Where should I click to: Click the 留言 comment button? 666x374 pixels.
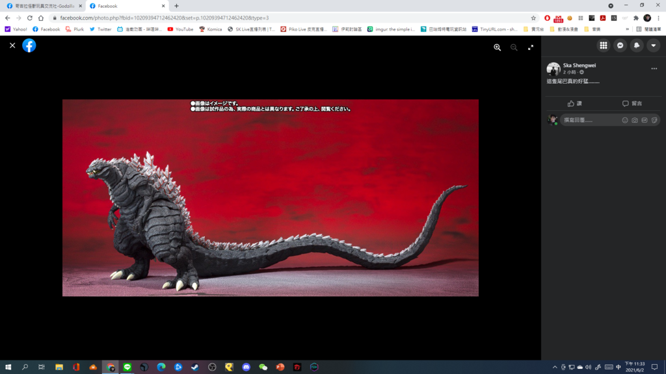[632, 103]
